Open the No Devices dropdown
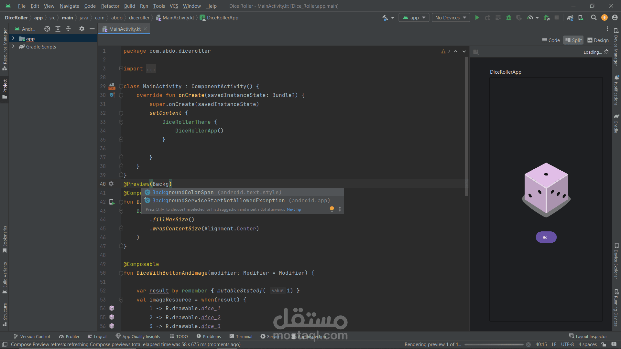621x349 pixels. coord(451,17)
